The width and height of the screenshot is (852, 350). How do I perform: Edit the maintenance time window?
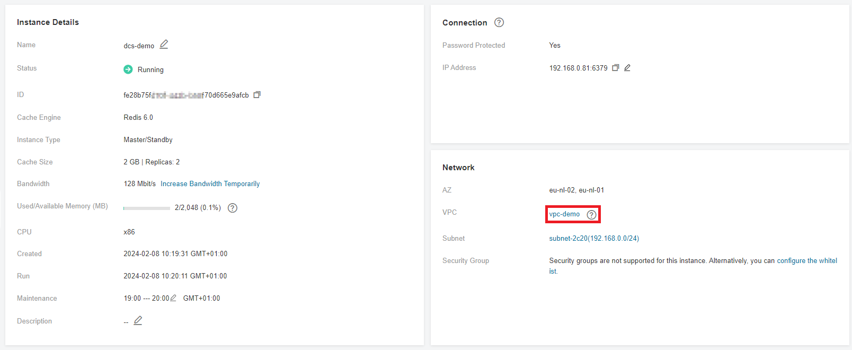click(x=173, y=298)
